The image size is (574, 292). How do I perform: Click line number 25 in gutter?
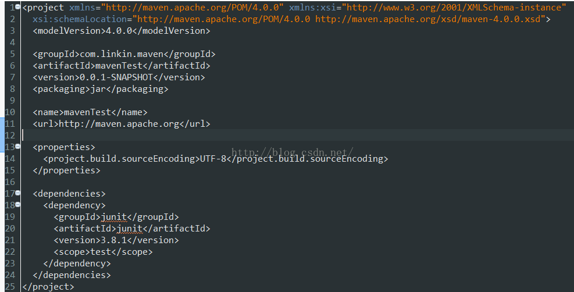point(10,287)
